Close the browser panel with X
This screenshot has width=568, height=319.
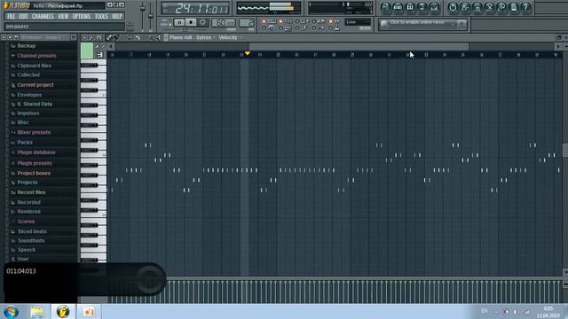click(x=74, y=37)
